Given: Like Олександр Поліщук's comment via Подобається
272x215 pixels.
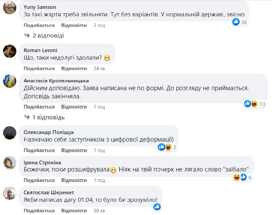Looking at the screenshot, I should (39, 150).
